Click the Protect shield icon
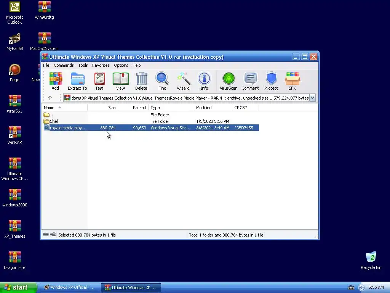The image size is (390, 293). tap(271, 81)
